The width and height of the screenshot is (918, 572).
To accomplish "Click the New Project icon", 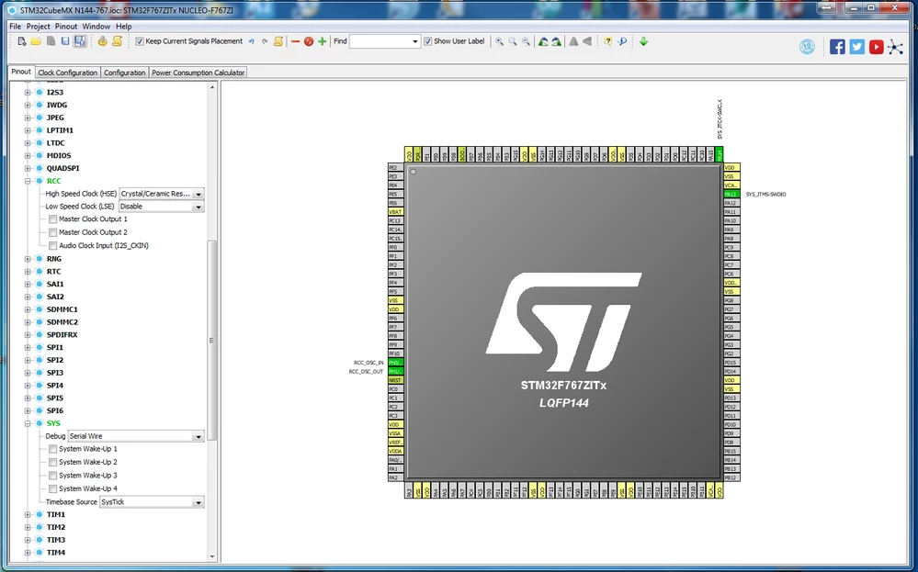I will 22,41.
